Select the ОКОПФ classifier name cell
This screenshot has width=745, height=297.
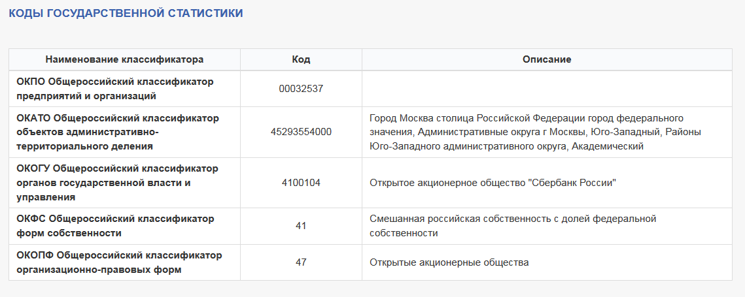(x=124, y=262)
